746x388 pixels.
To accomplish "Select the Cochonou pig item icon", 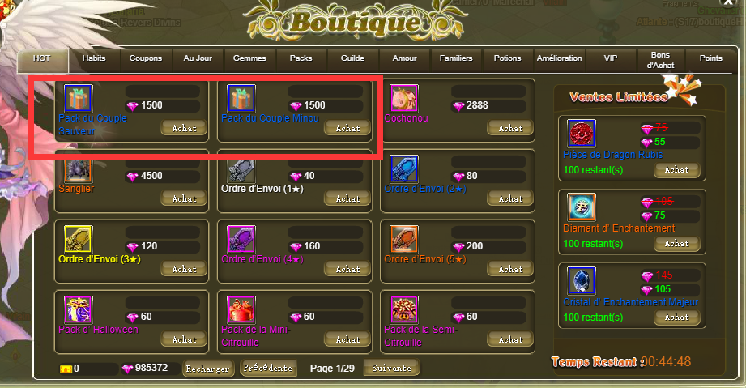I will [x=404, y=99].
